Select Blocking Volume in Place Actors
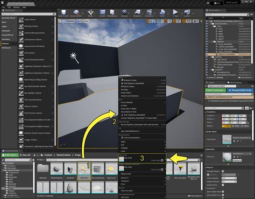Image resolution: width=255 pixels, height=199 pixels. [x=36, y=26]
